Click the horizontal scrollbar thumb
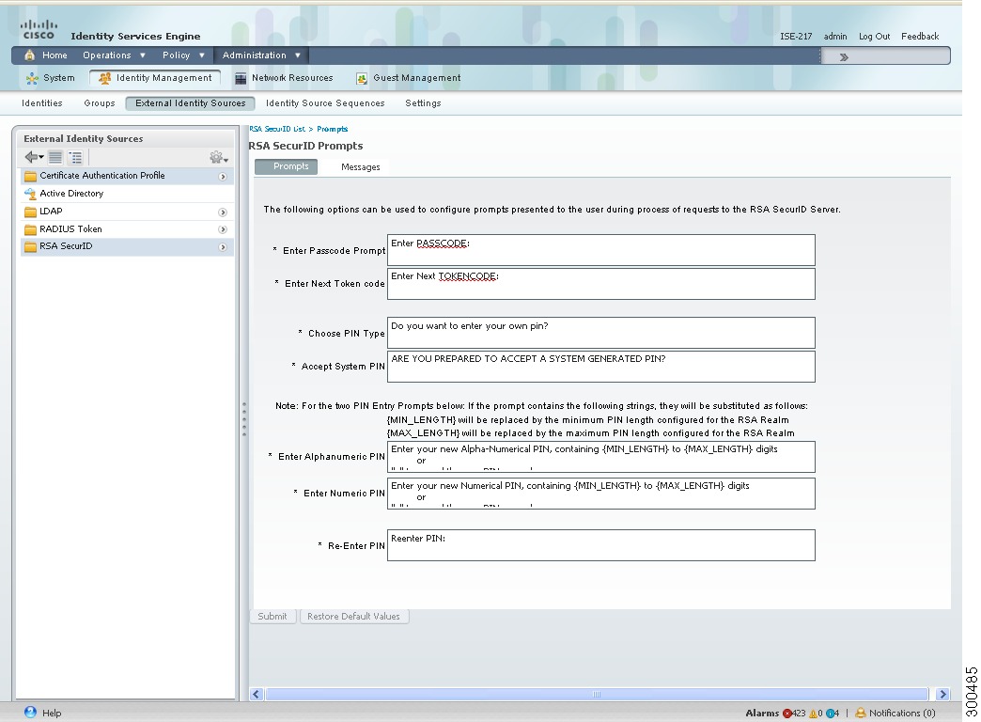This screenshot has width=981, height=722. point(597,694)
